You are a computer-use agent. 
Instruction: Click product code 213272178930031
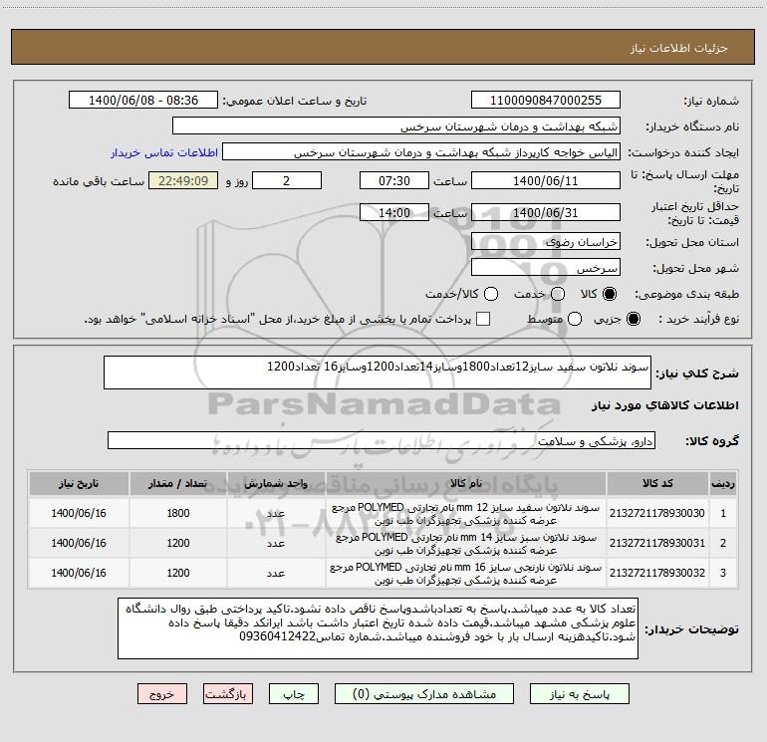coord(657,543)
